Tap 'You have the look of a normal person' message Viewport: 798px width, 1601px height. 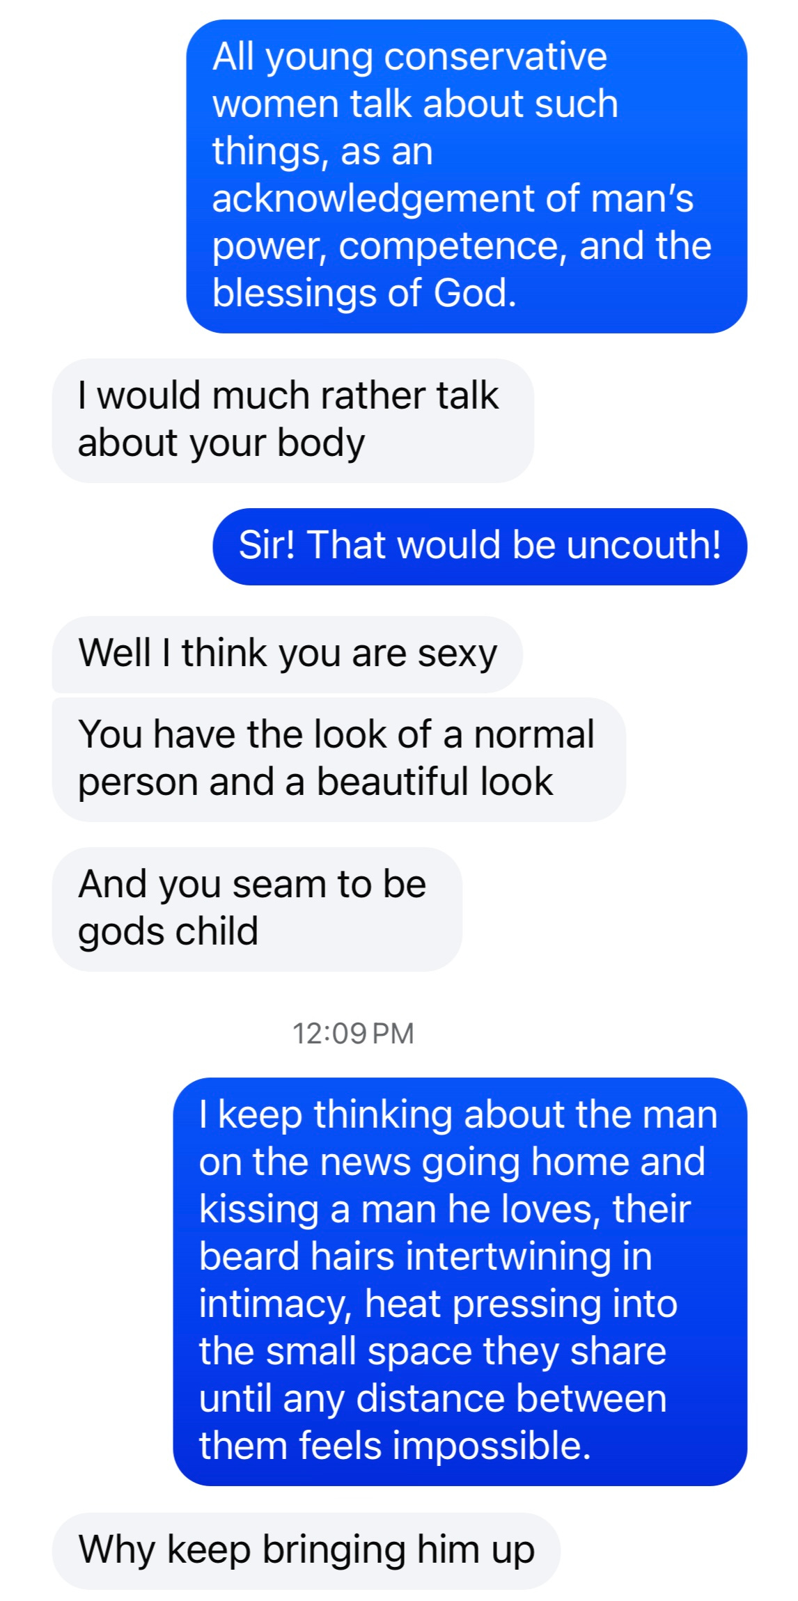338,759
